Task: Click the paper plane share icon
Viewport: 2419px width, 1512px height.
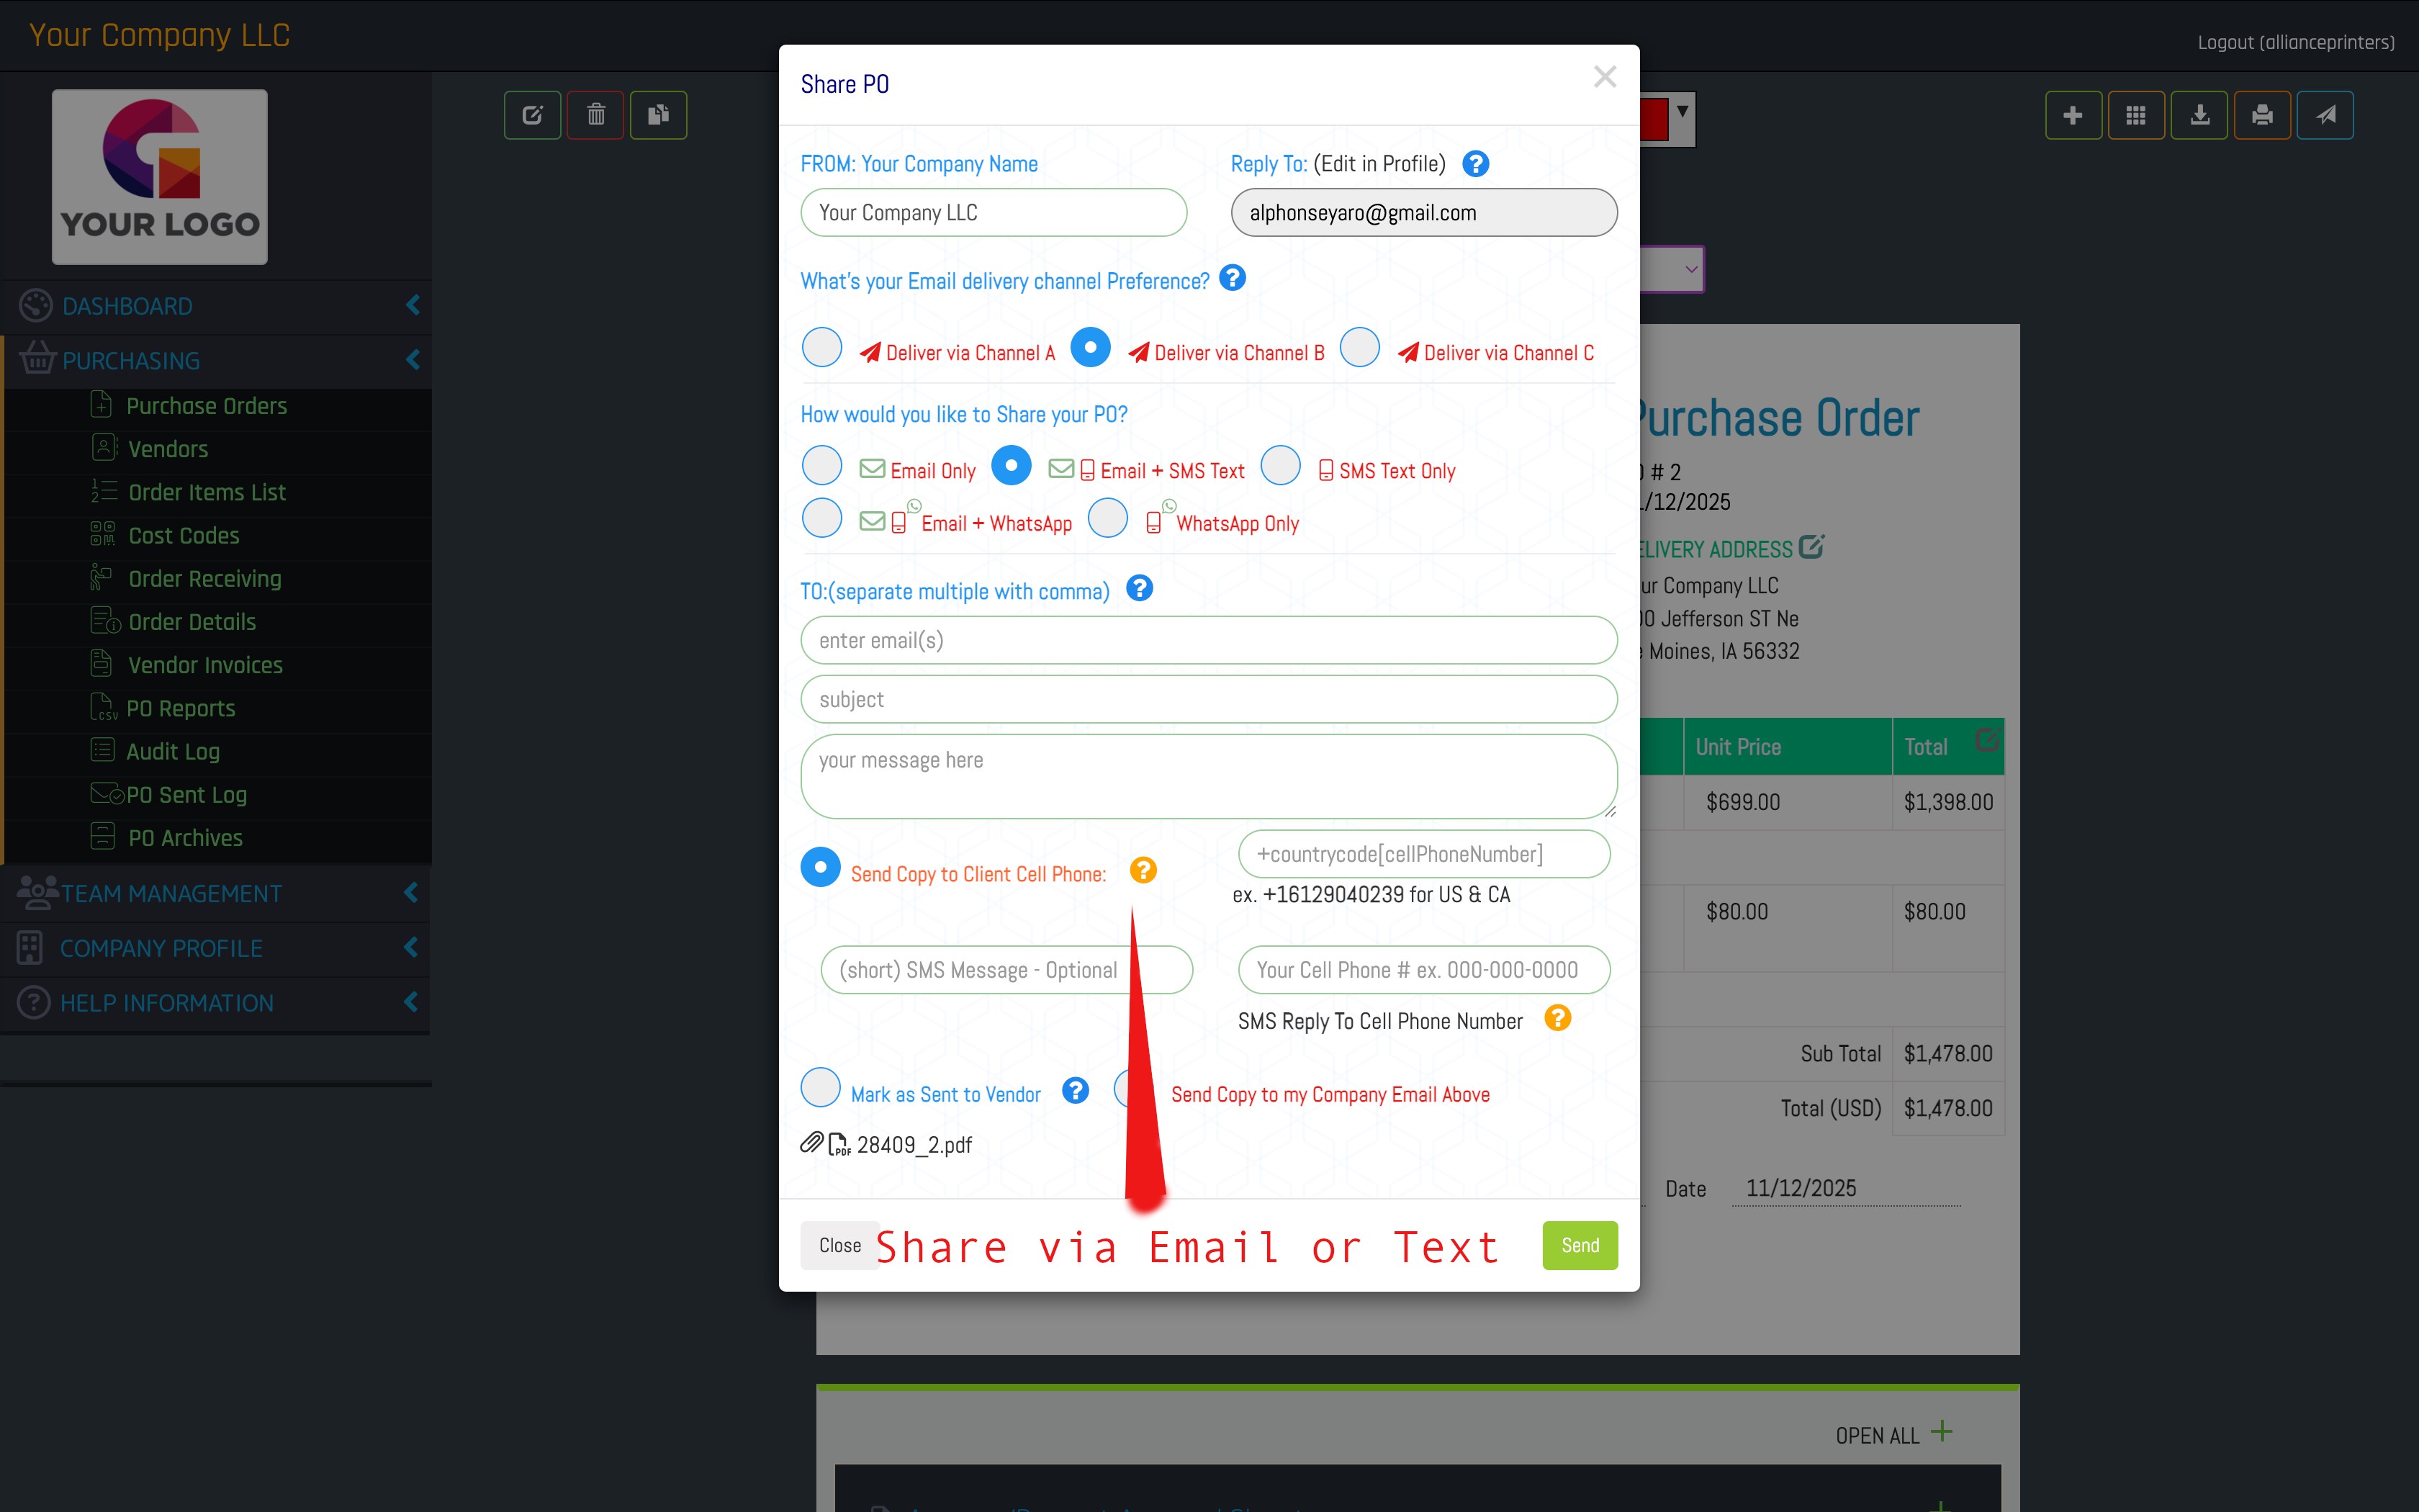Action: tap(2325, 115)
